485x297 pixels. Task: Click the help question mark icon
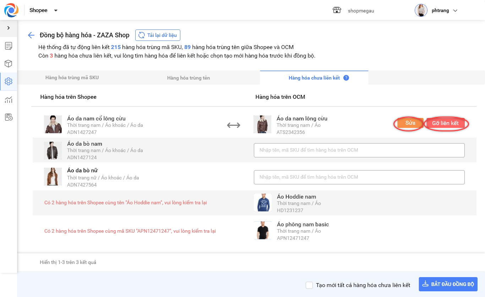346,78
